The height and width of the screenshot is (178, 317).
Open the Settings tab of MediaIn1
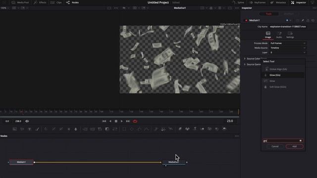coord(290,35)
